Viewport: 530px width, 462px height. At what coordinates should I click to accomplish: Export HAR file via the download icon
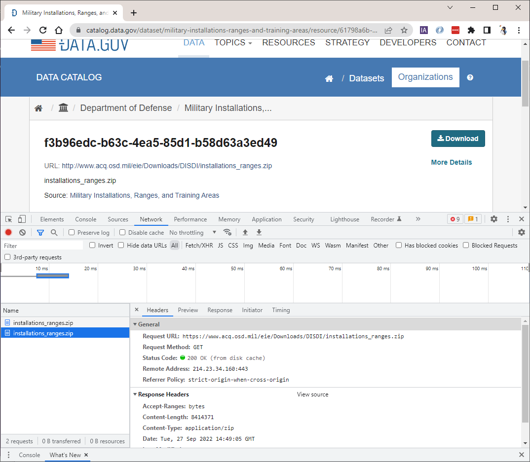coord(259,232)
